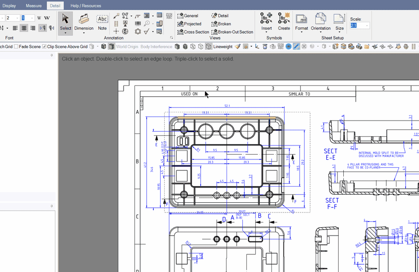Add a Detail view
The width and height of the screenshot is (419, 272).
[220, 16]
